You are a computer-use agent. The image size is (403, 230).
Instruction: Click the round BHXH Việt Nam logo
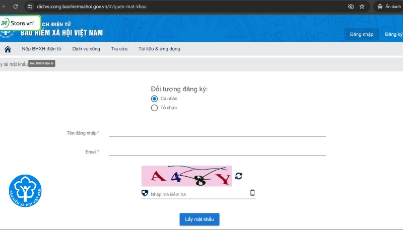(x=25, y=191)
